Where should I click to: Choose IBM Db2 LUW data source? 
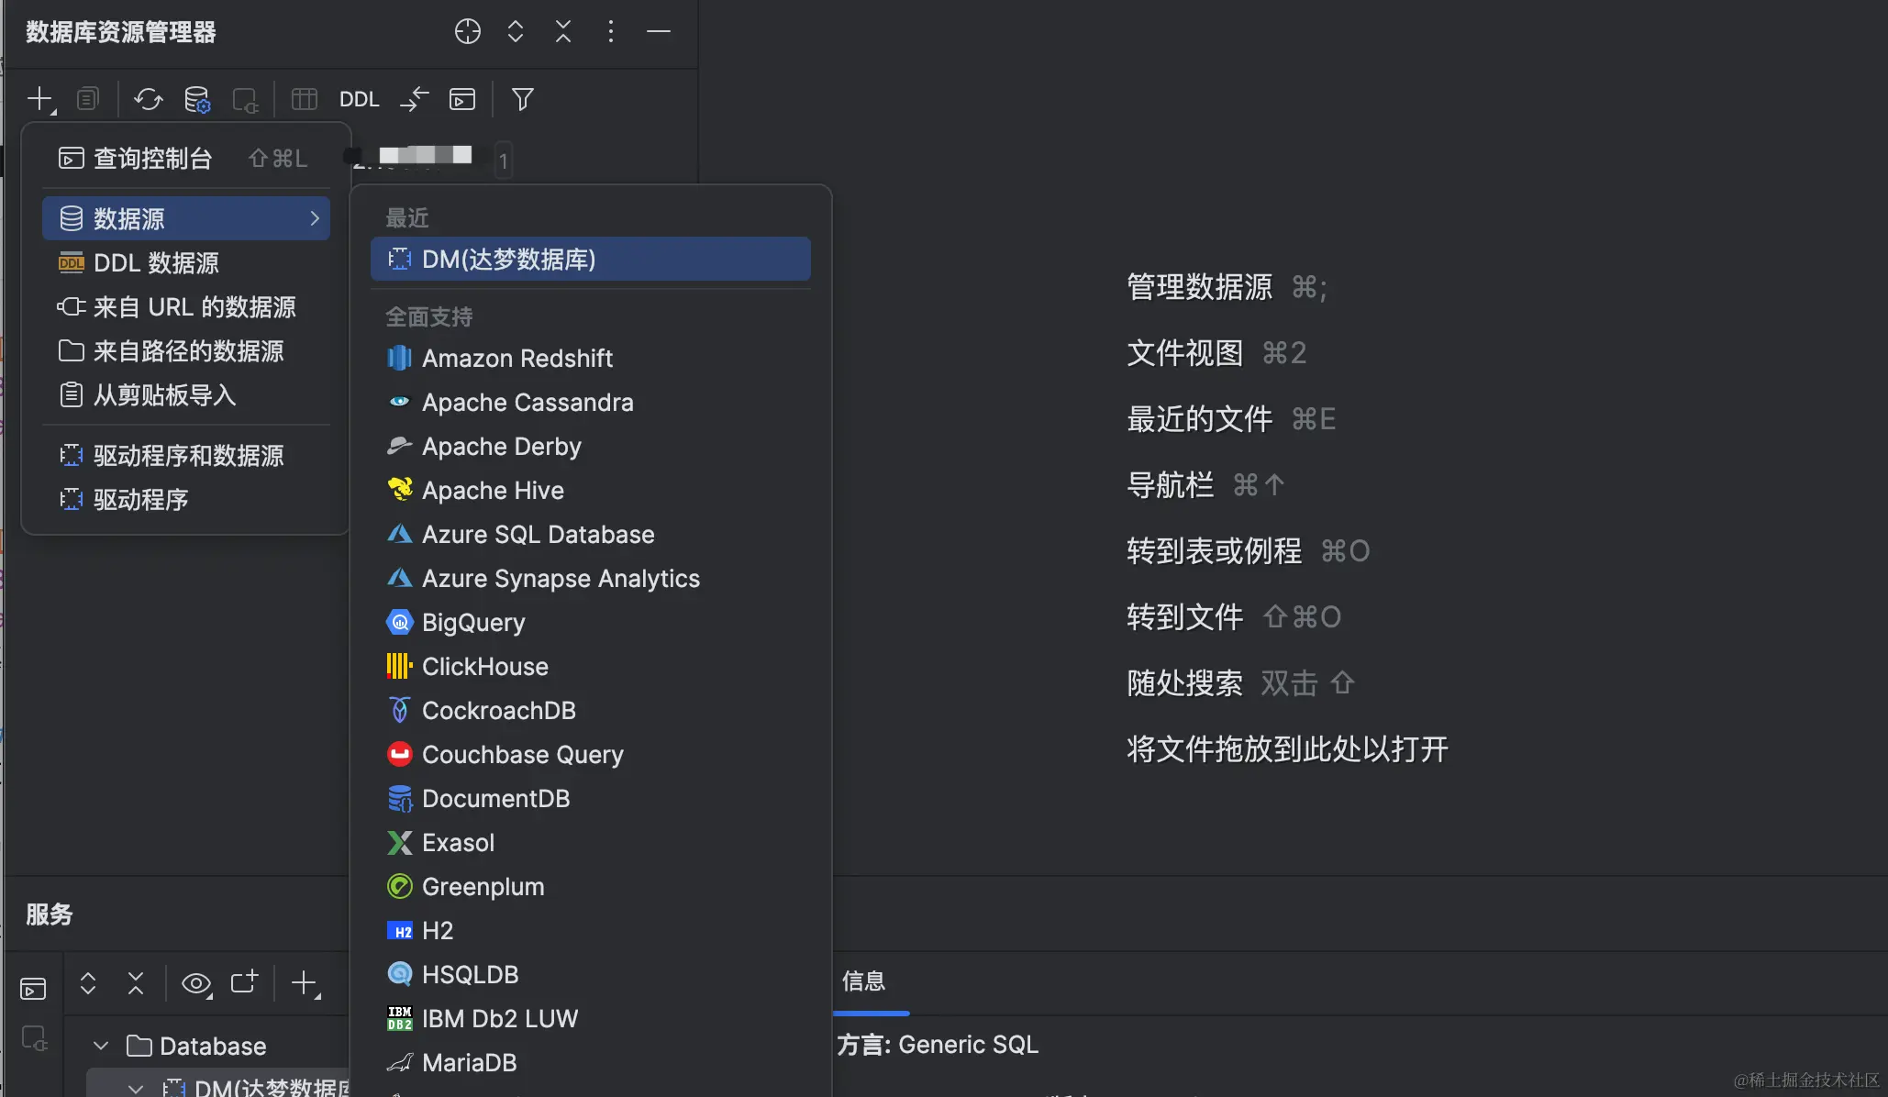tap(590, 1019)
